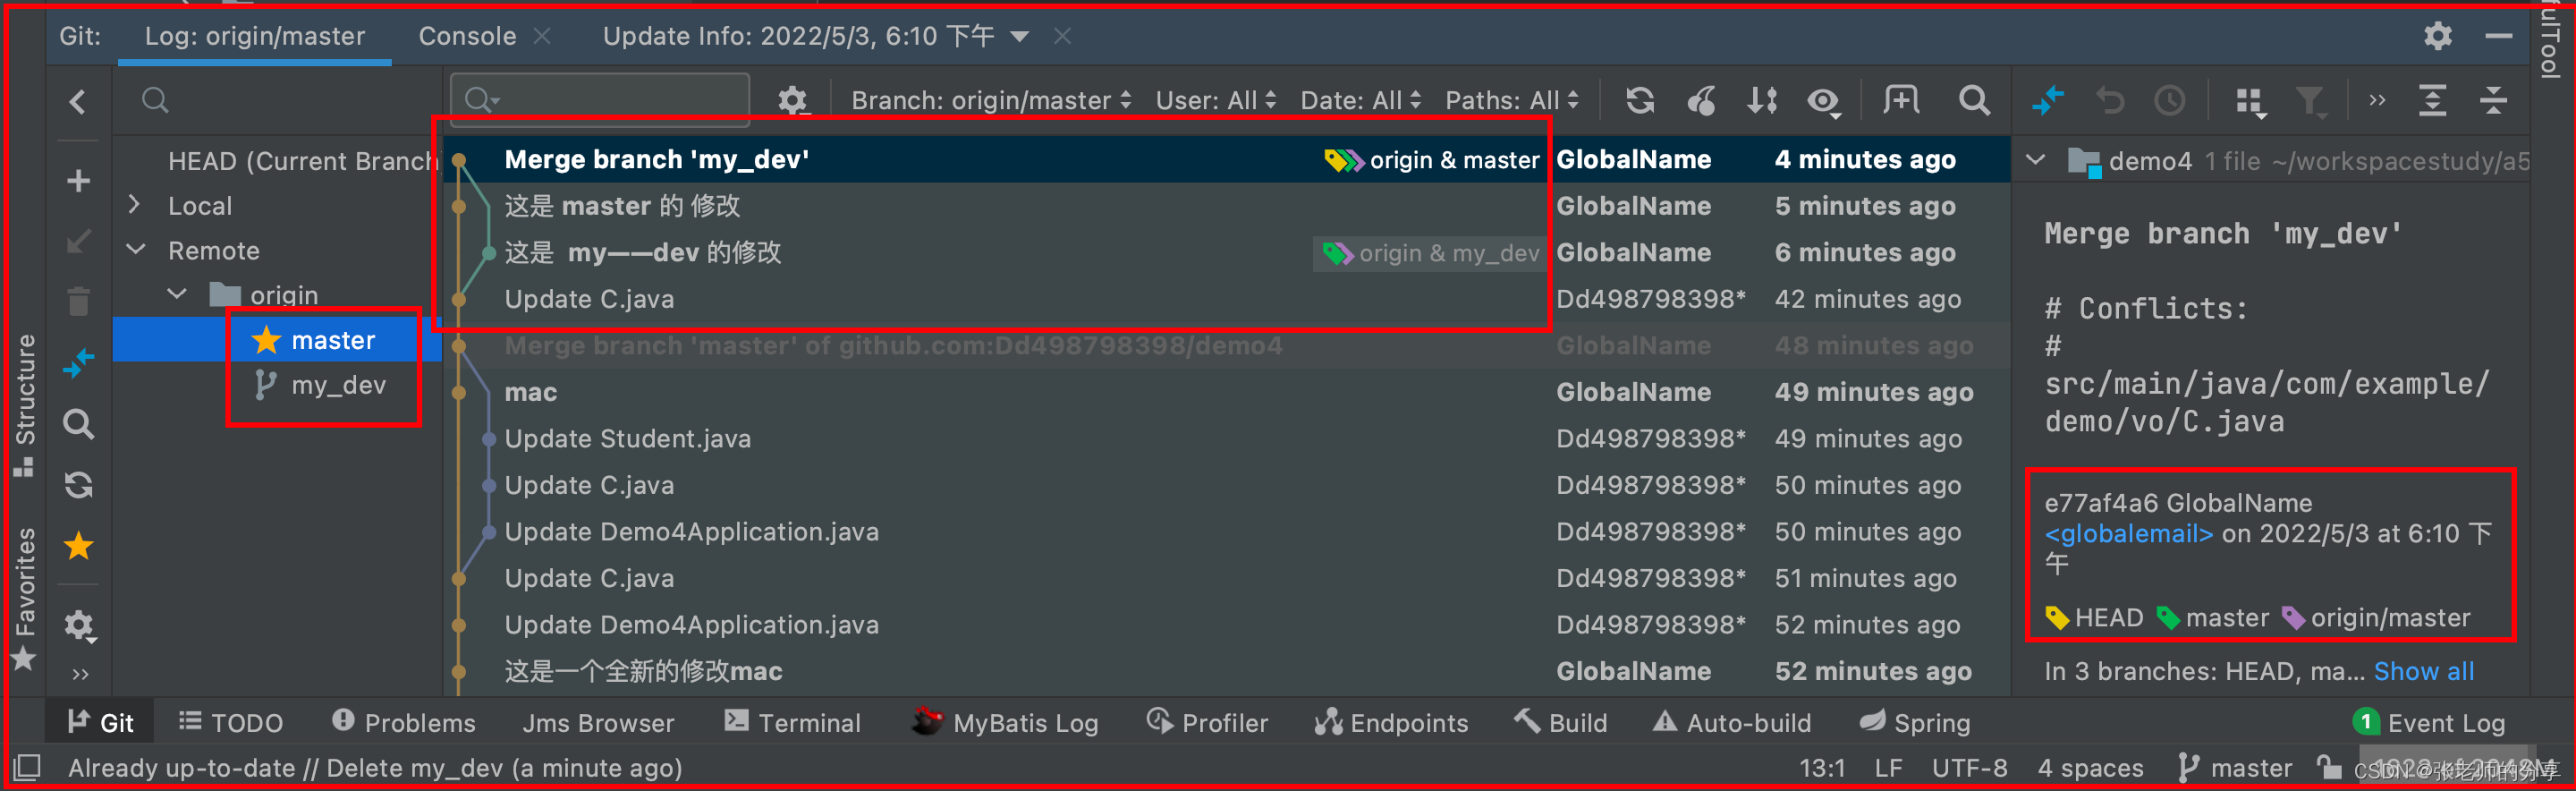Toggle the favorite star filter in sidebar

[78, 546]
